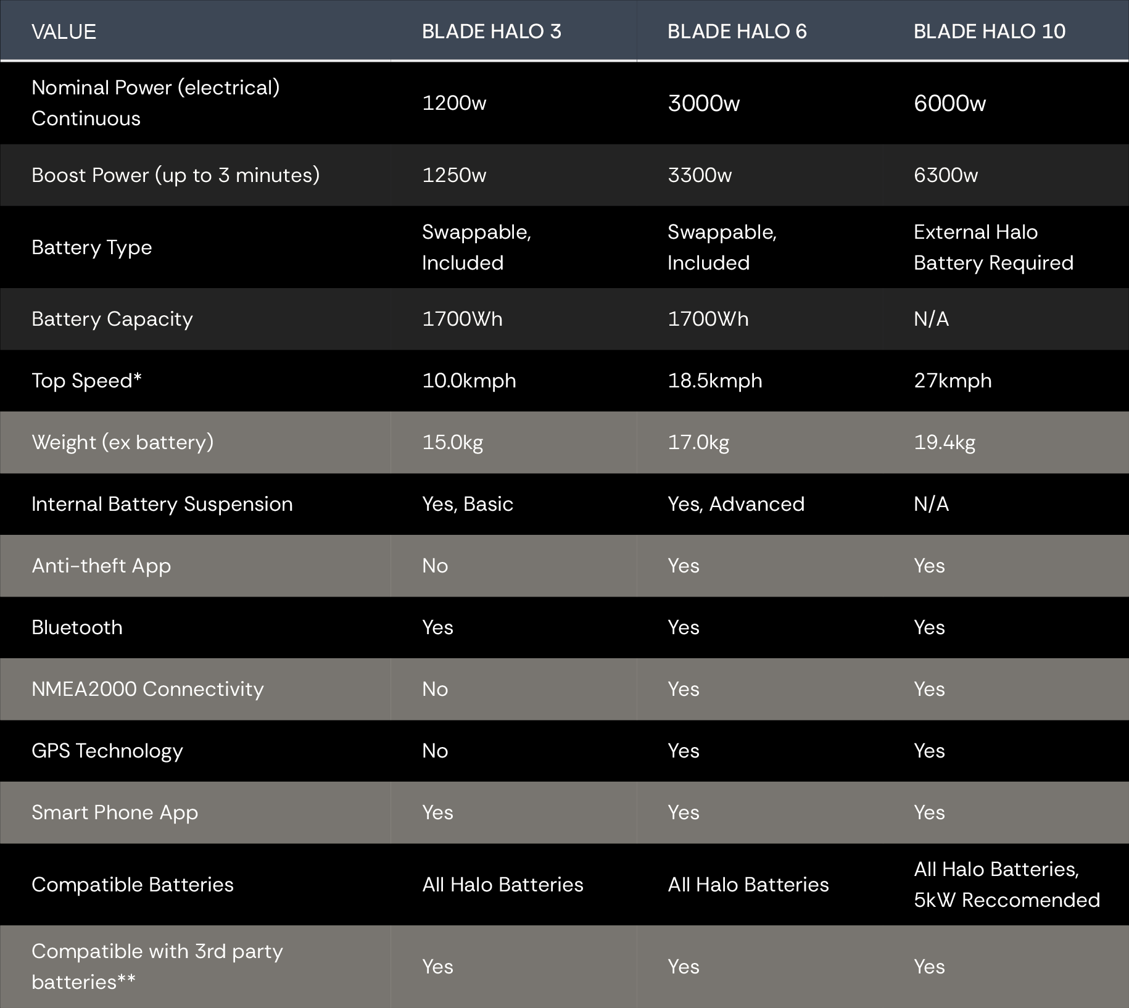Screen dimensions: 1129x1008
Task: Click No in the NMEA2000 Connectivity row
Action: [435, 689]
